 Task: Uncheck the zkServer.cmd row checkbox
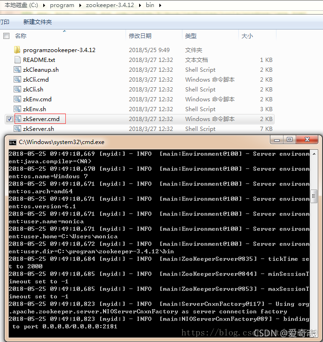[x=9, y=119]
